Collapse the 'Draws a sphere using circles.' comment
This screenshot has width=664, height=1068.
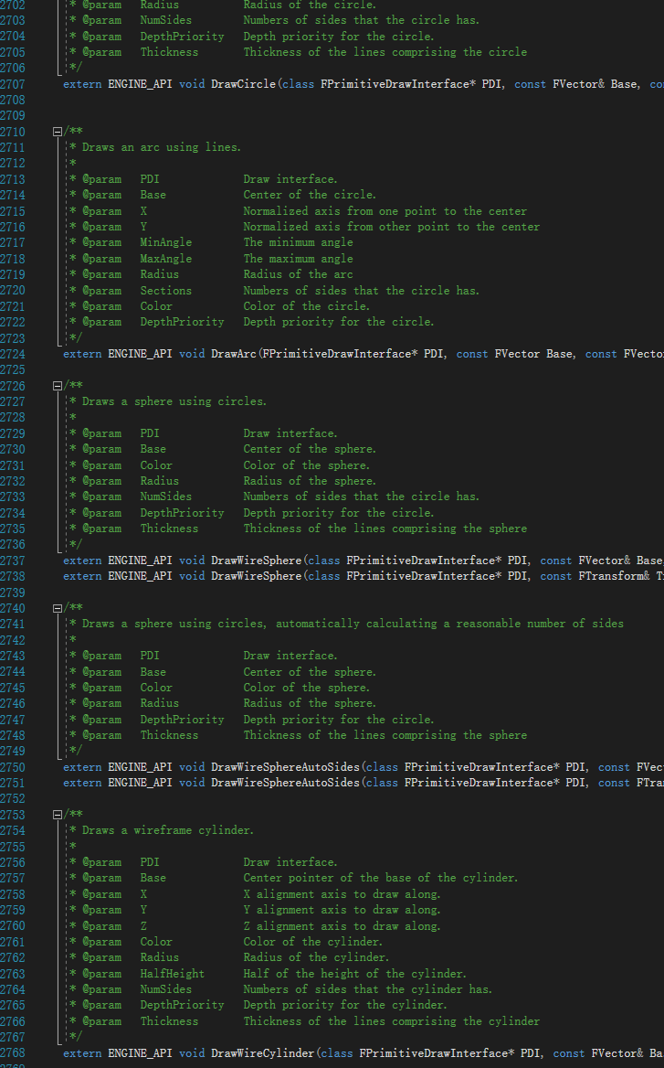click(58, 386)
